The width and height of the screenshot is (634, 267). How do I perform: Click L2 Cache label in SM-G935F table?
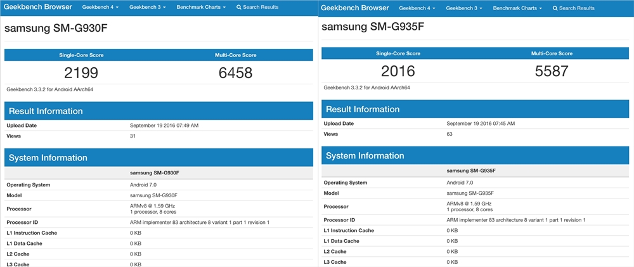click(x=335, y=252)
